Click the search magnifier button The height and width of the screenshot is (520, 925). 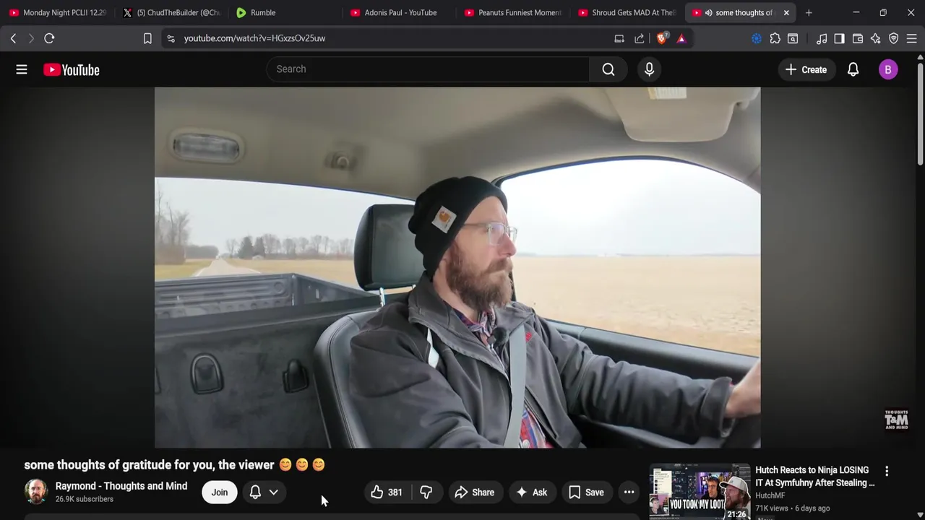tap(608, 69)
